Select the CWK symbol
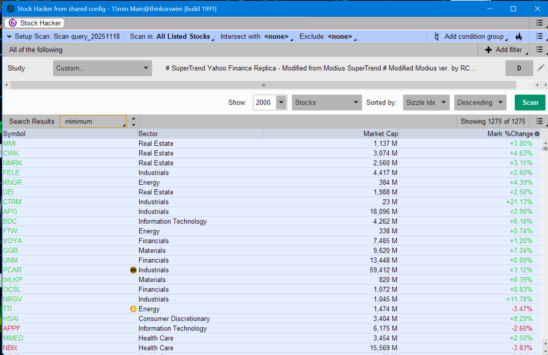Screen dimensions: 548x355 [x=11, y=153]
